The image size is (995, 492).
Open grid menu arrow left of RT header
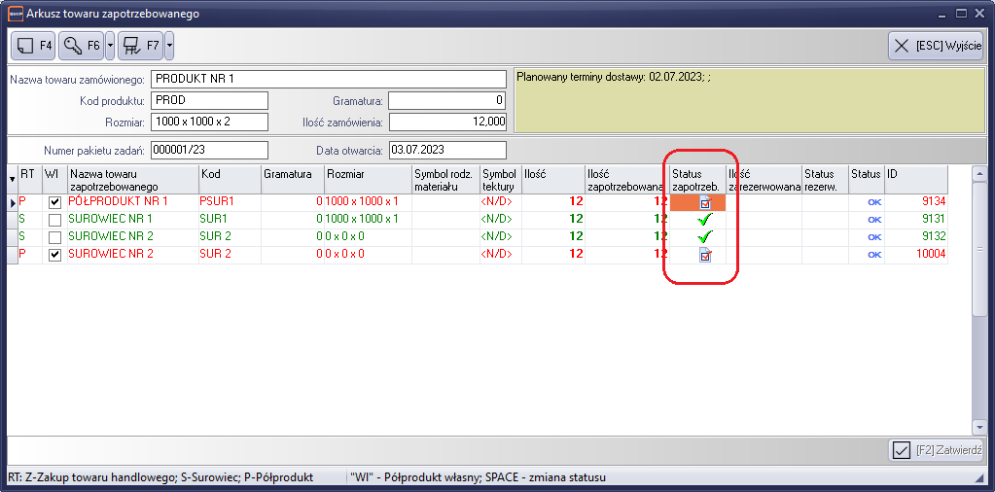point(12,179)
